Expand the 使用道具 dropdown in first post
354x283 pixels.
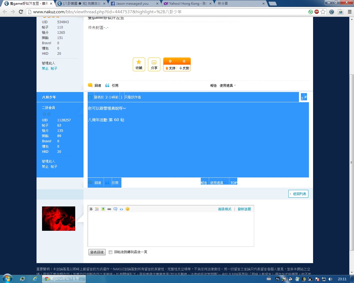click(228, 86)
